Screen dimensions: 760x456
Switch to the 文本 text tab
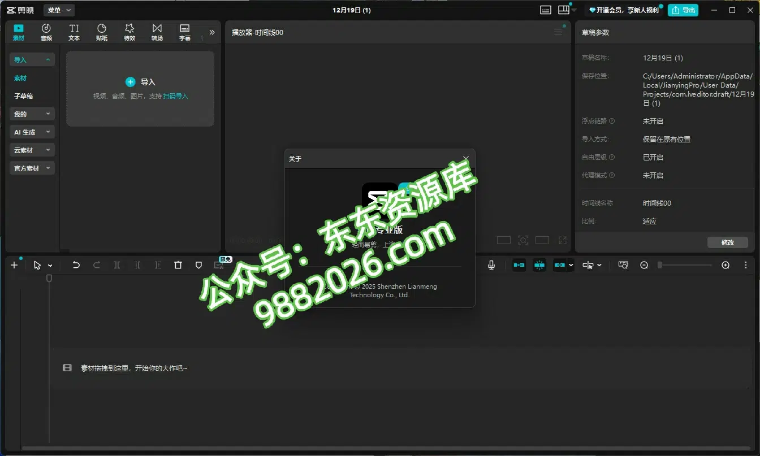[74, 32]
